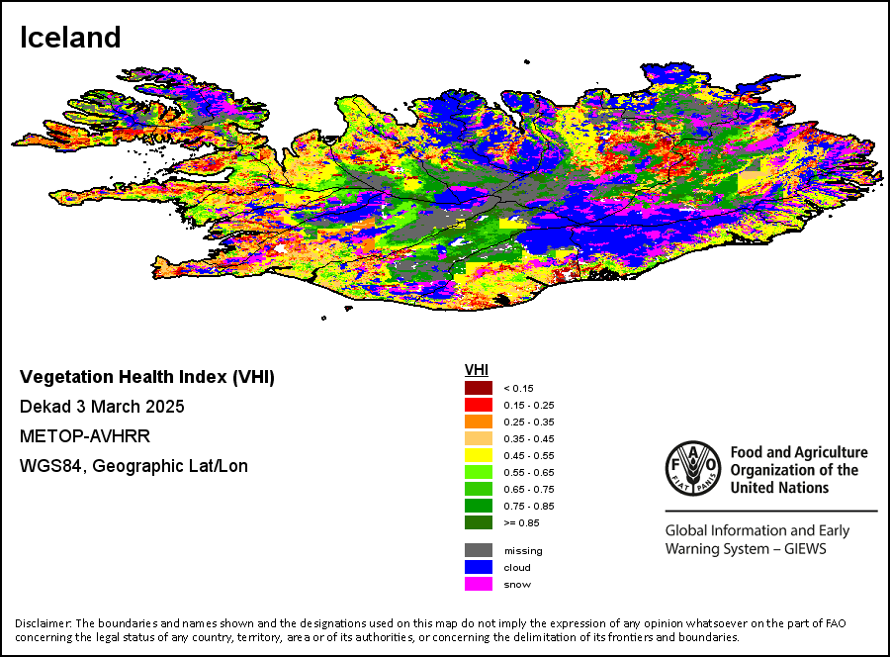Click the dark green '>= 0.85' swatch

pos(479,522)
